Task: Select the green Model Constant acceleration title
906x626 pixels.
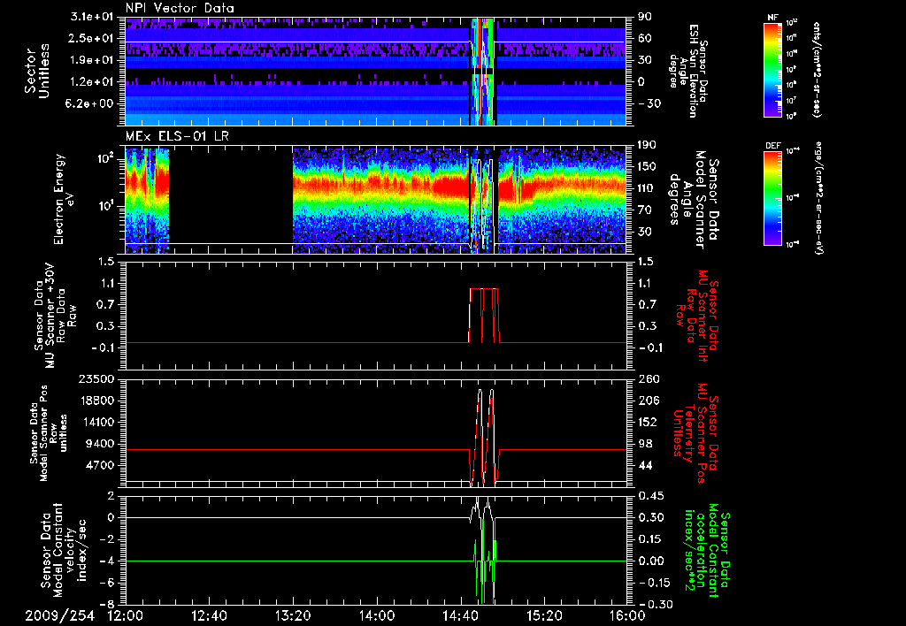Action: coord(707,551)
